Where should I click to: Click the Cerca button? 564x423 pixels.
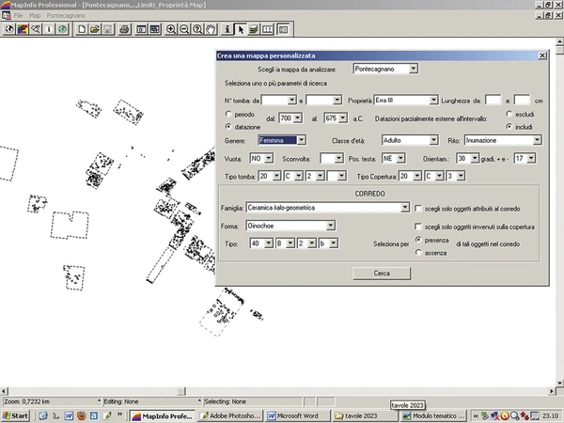point(382,273)
